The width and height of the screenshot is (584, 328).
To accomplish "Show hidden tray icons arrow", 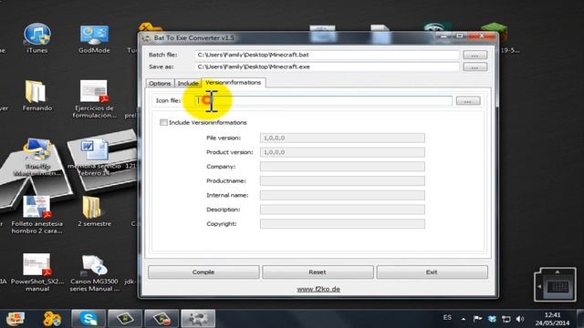I will coord(464,319).
